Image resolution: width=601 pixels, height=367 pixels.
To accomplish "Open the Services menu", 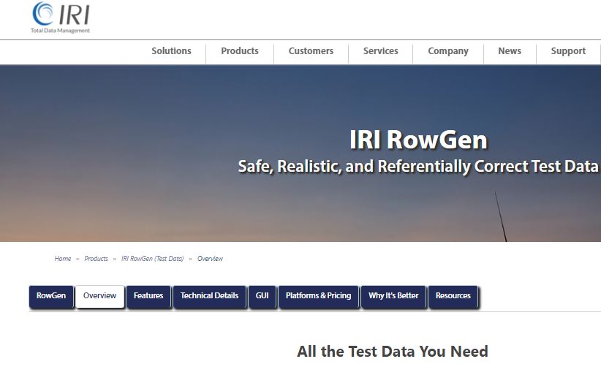I will pyautogui.click(x=381, y=51).
